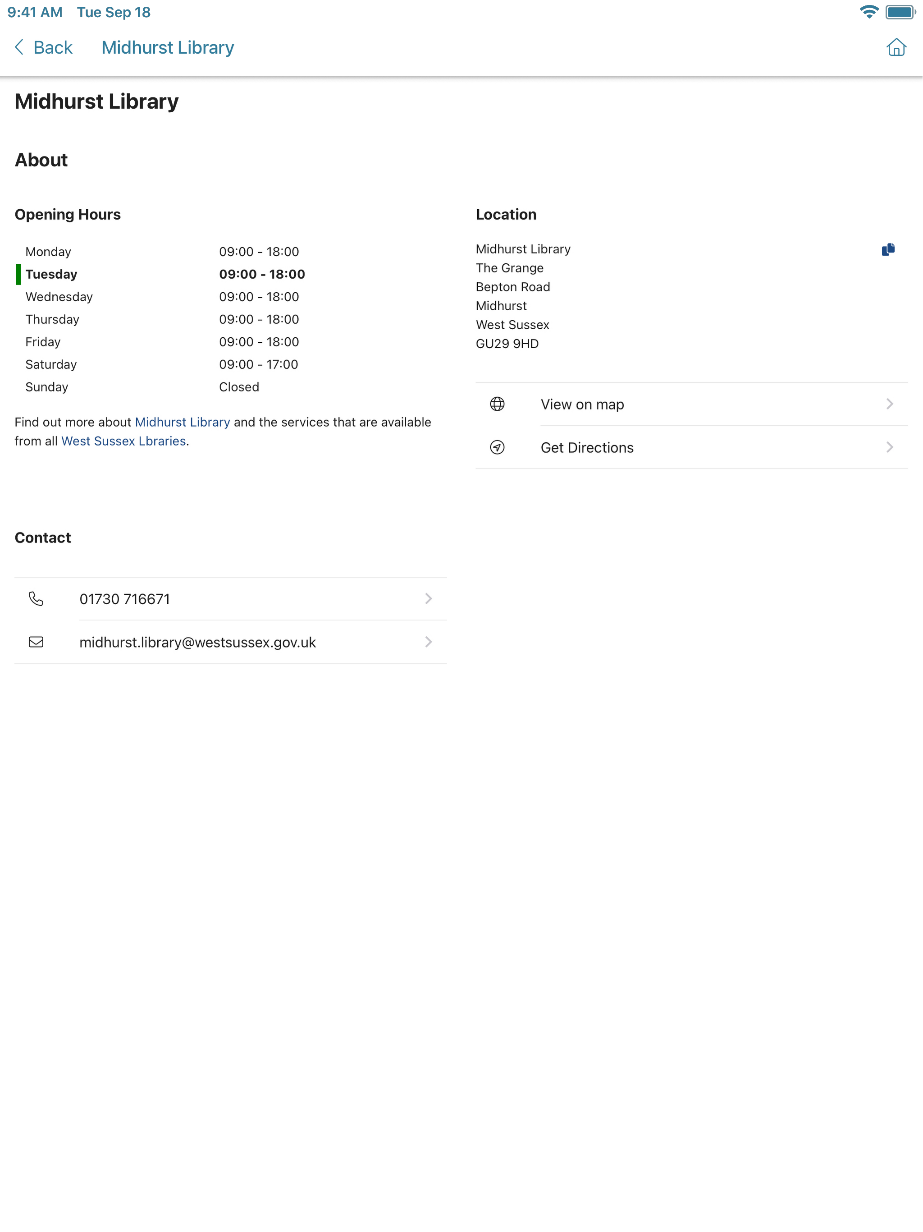Tap the Opening Hours heading
The width and height of the screenshot is (923, 1232).
[67, 215]
